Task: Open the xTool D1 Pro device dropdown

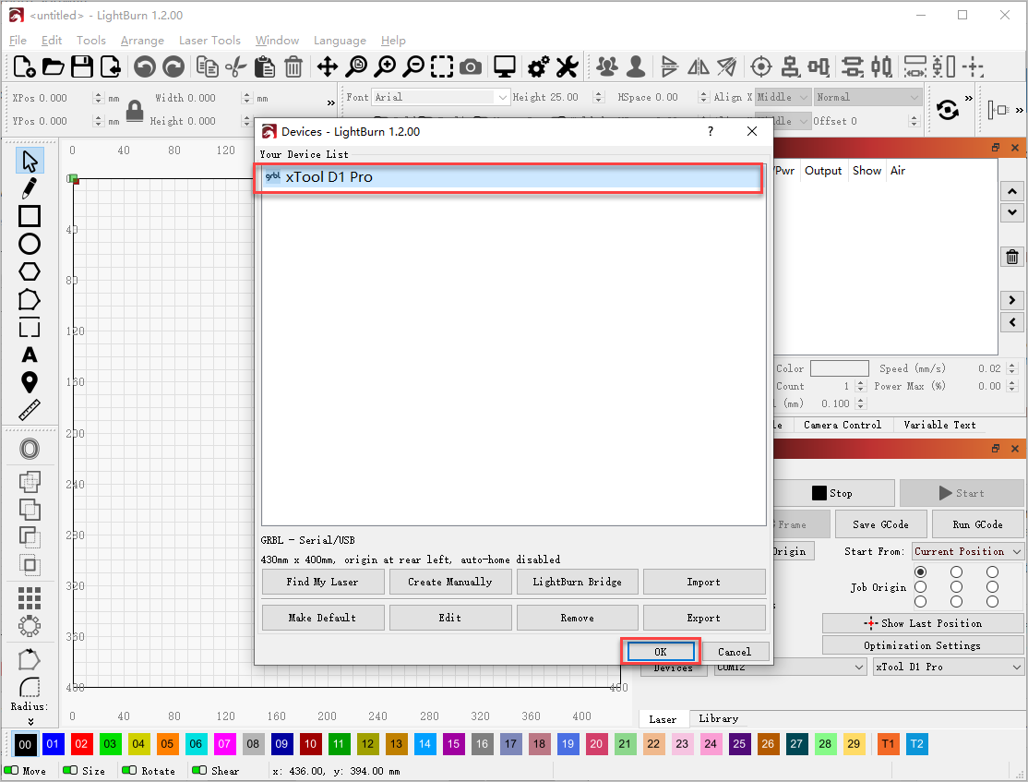Action: pyautogui.click(x=948, y=667)
